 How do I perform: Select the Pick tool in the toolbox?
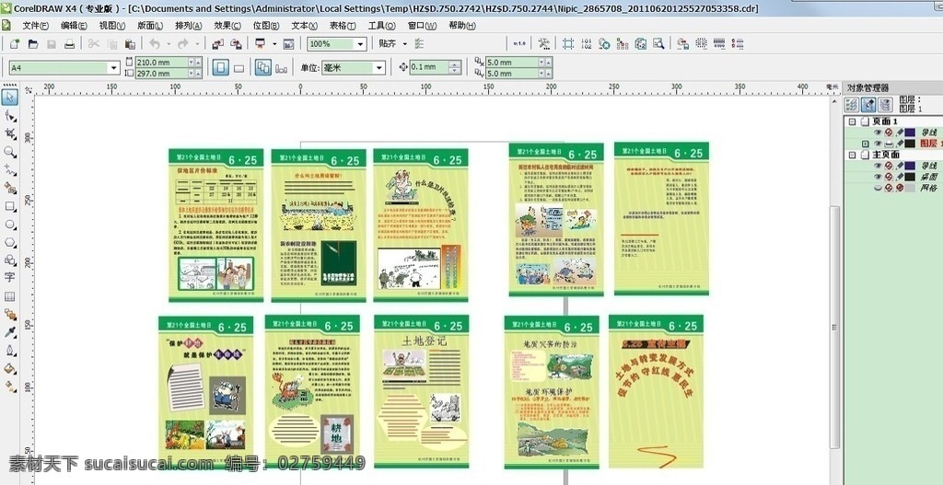[x=10, y=97]
